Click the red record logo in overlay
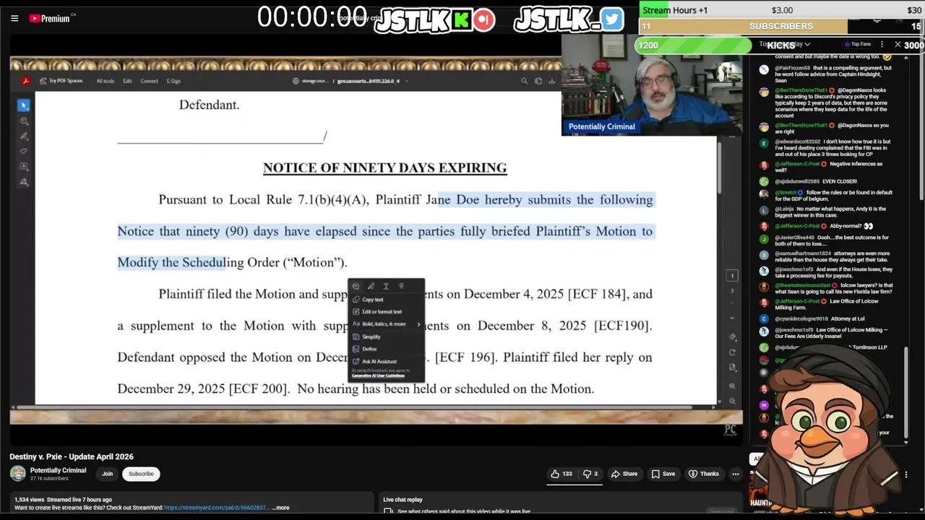The image size is (925, 520). click(484, 19)
